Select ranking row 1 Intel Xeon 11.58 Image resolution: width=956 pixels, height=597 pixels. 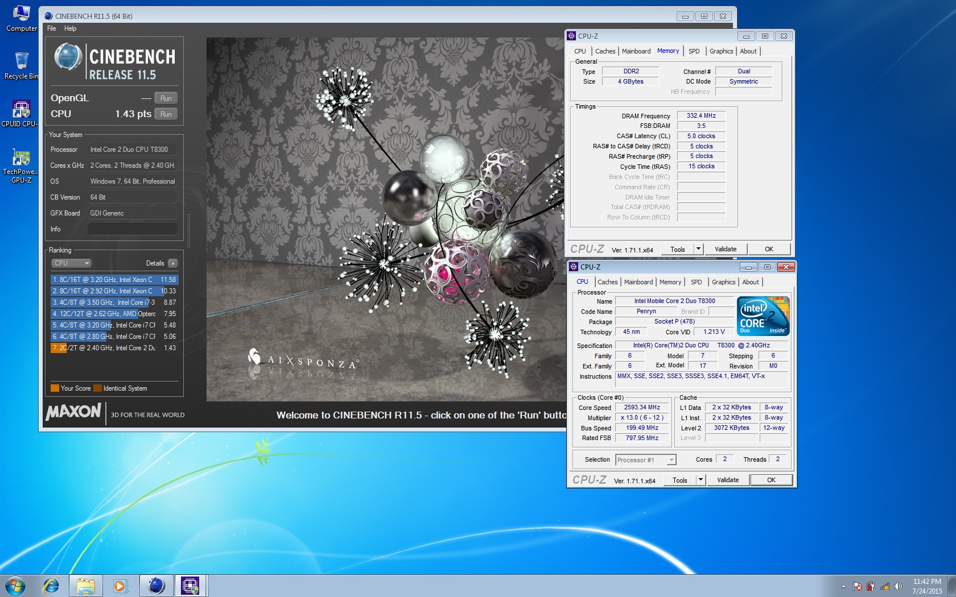click(x=114, y=280)
